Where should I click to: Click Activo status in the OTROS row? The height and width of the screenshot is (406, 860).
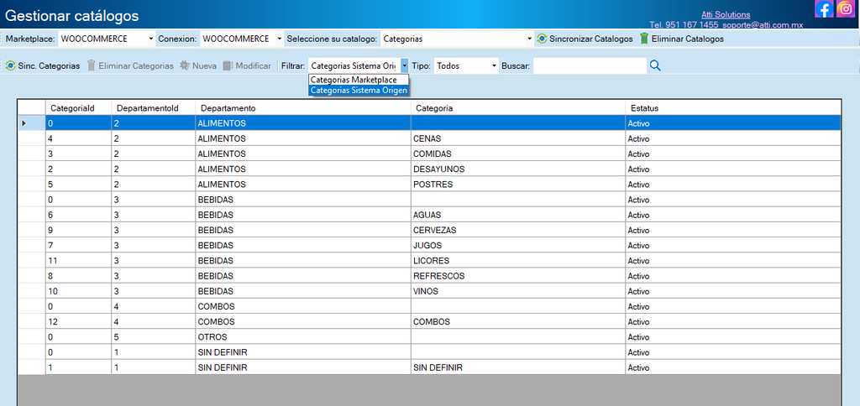[x=732, y=337]
